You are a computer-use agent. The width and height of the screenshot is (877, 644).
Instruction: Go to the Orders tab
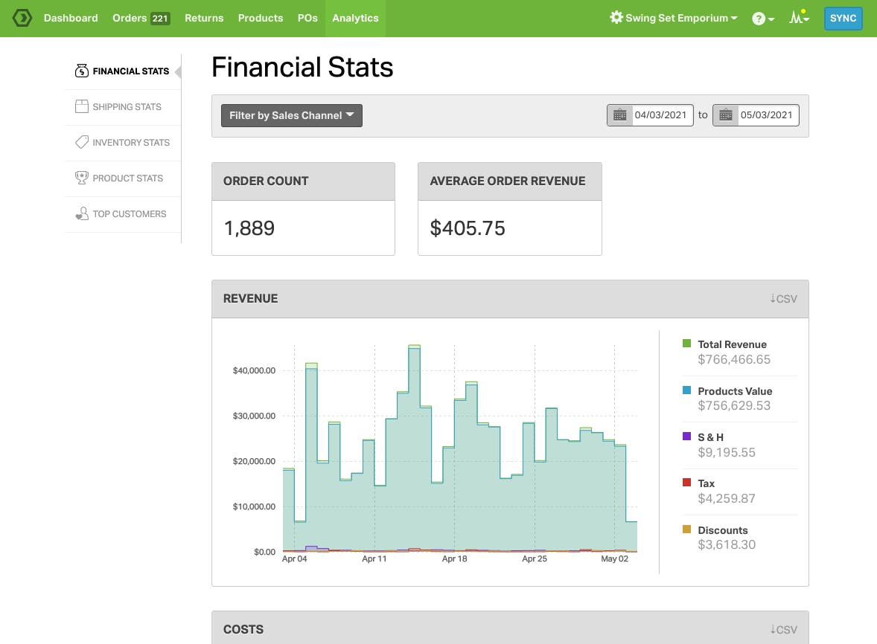(x=141, y=18)
